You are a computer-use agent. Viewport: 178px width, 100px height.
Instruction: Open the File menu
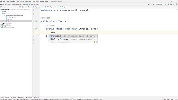point(1,1)
